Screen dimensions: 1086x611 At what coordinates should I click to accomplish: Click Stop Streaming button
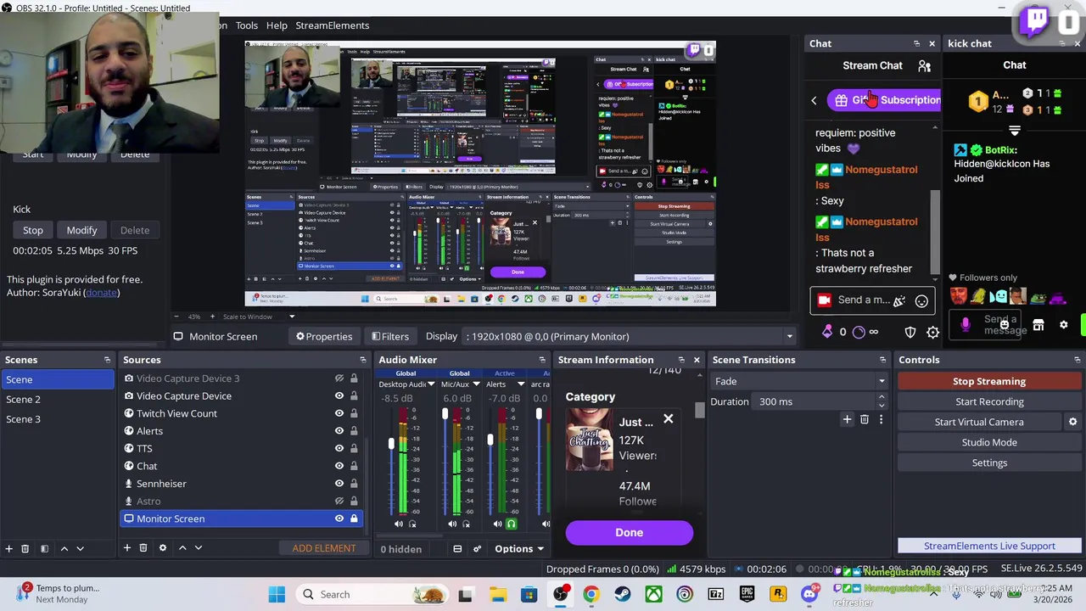(989, 381)
